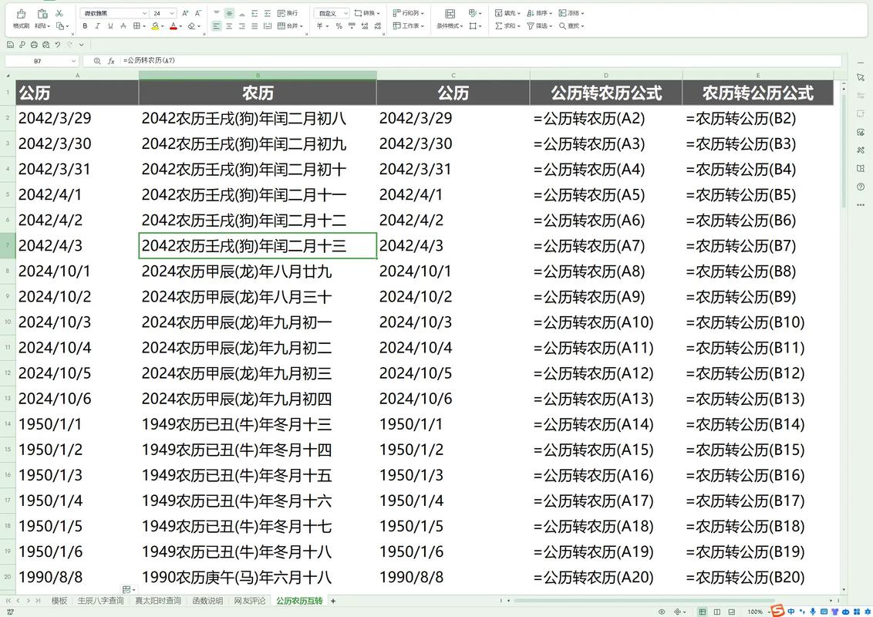Click the Paste (粘贴) clipboard icon
873x617 pixels.
tap(42, 14)
